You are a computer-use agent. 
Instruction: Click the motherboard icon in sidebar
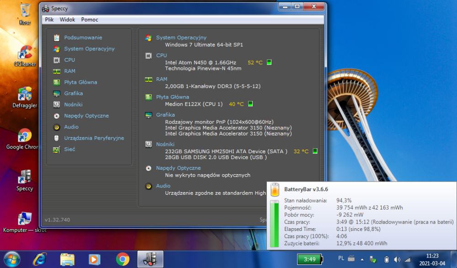pyautogui.click(x=57, y=82)
